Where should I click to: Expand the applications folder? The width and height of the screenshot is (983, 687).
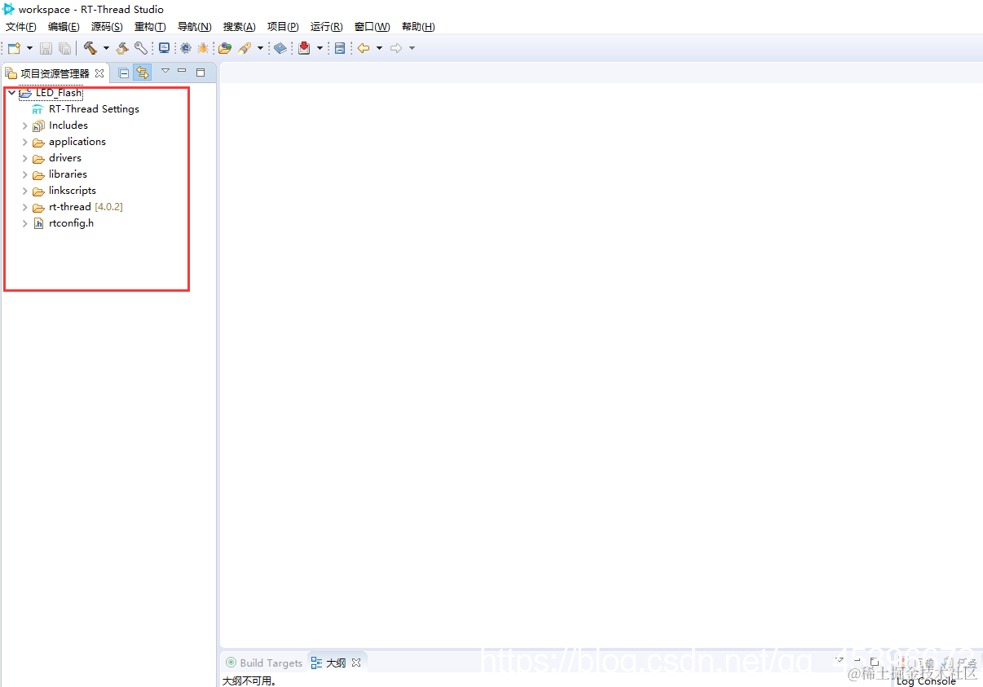[x=25, y=142]
